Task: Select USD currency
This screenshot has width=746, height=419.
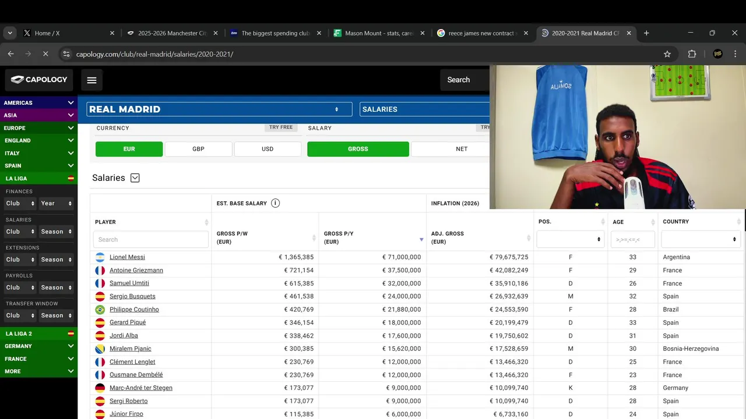Action: point(268,149)
